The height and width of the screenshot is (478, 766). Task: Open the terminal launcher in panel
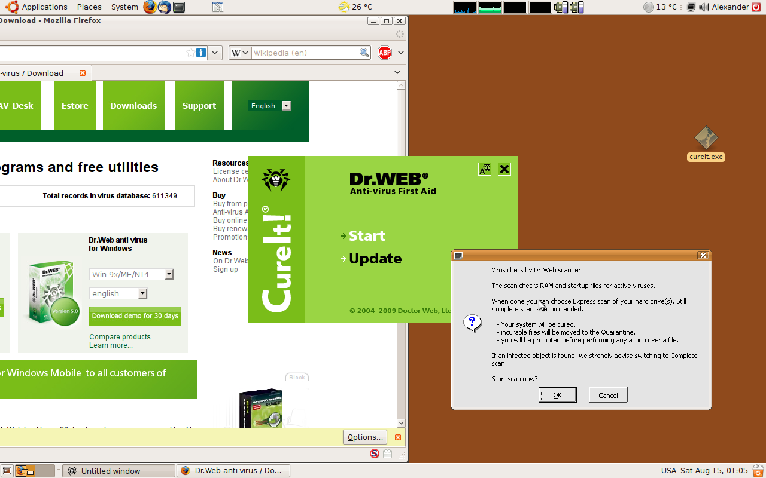178,7
